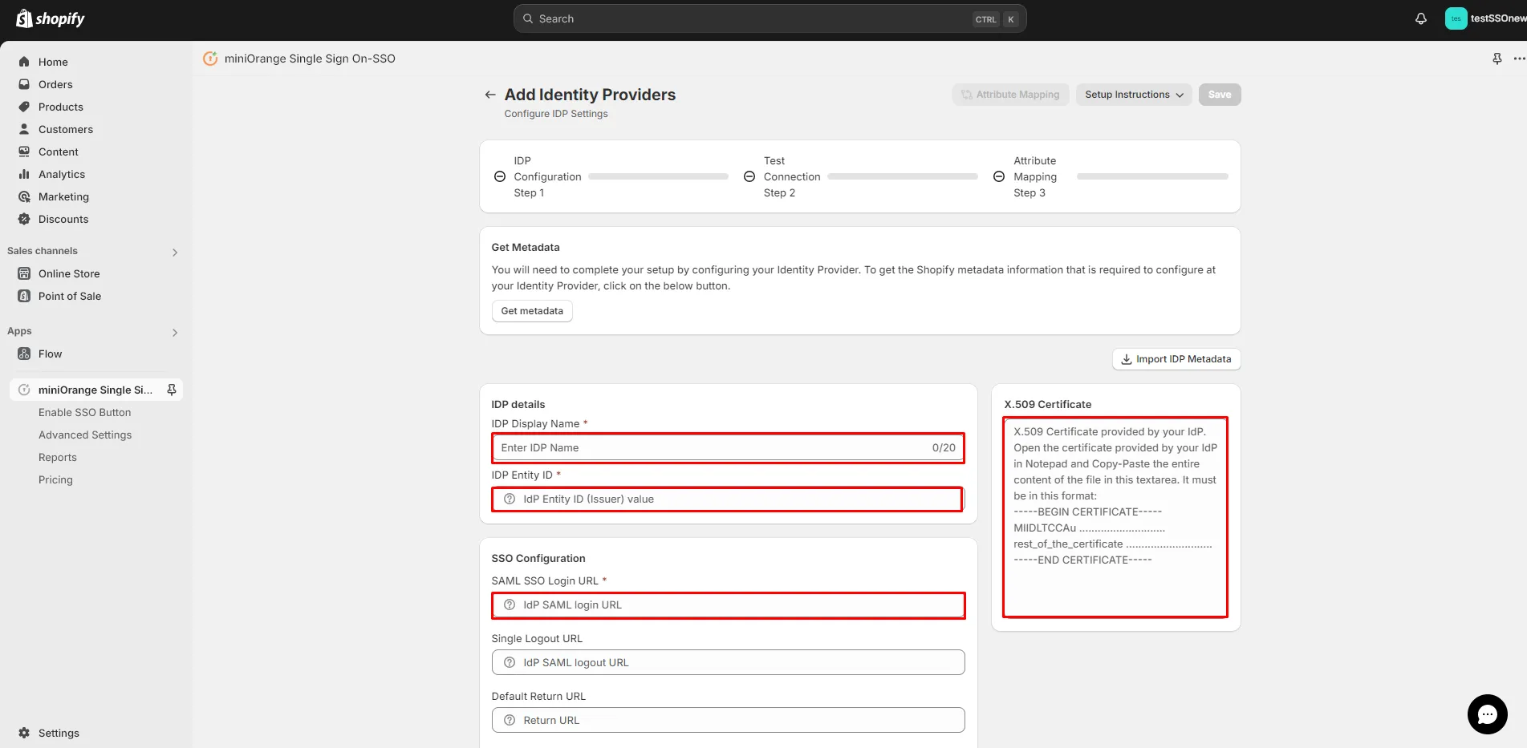Open the Setup Instructions dropdown
This screenshot has height=748, width=1527.
pyautogui.click(x=1134, y=95)
